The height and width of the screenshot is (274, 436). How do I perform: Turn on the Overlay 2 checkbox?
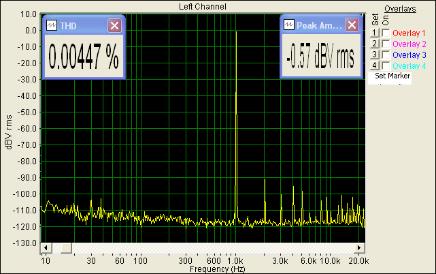tap(386, 44)
